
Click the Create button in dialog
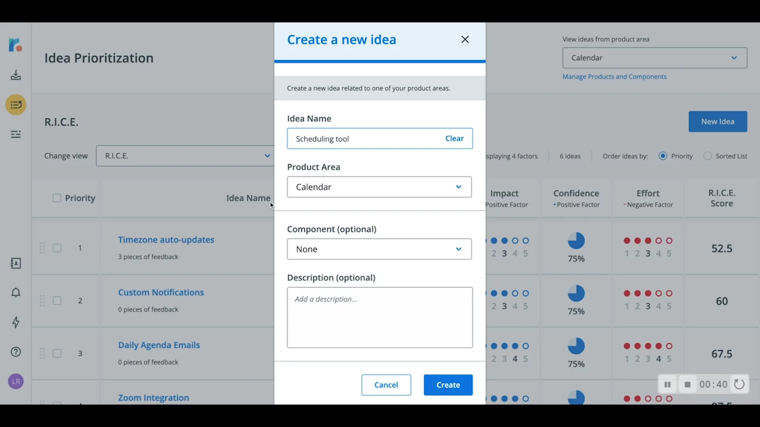pyautogui.click(x=448, y=385)
